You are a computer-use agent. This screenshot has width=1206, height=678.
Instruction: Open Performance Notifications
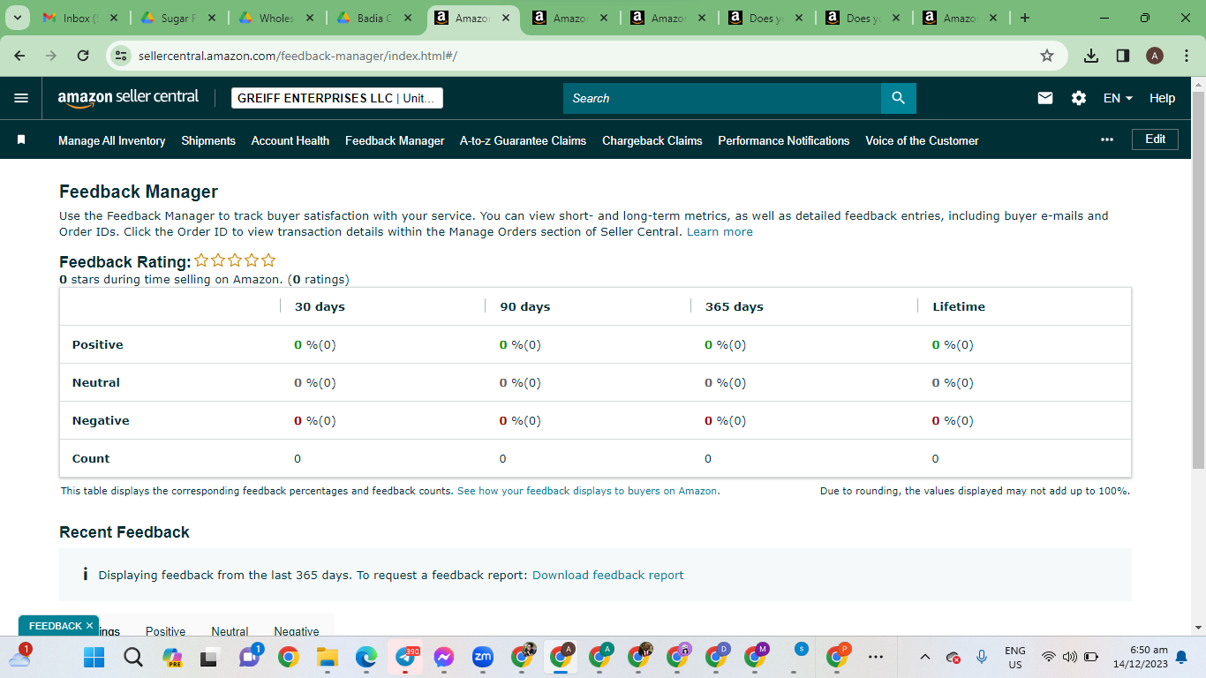[784, 140]
